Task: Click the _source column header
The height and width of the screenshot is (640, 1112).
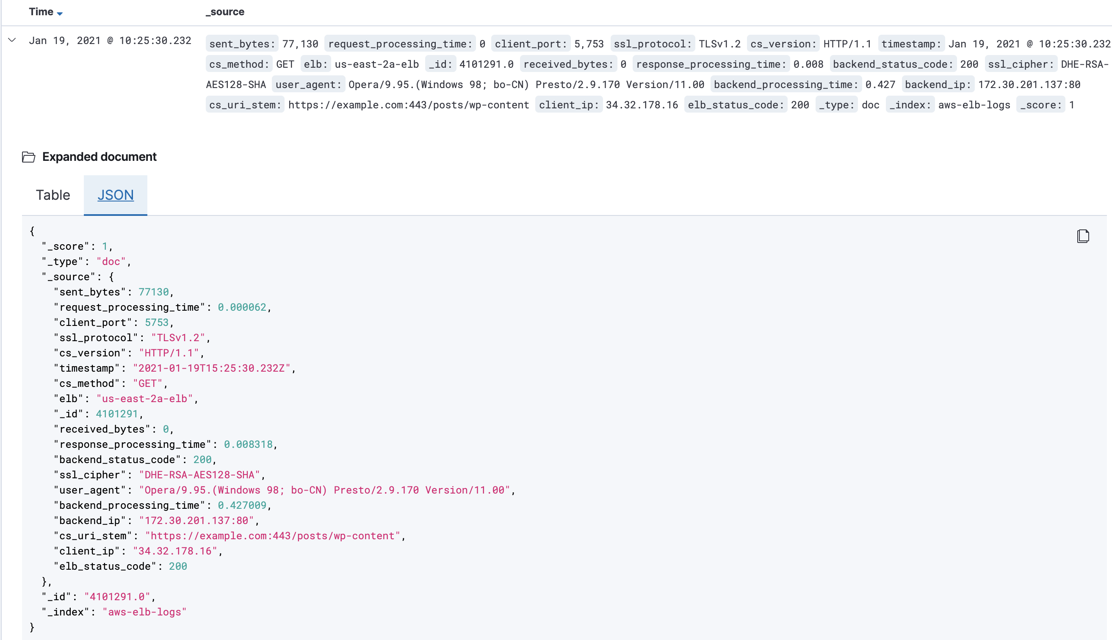Action: [x=225, y=12]
